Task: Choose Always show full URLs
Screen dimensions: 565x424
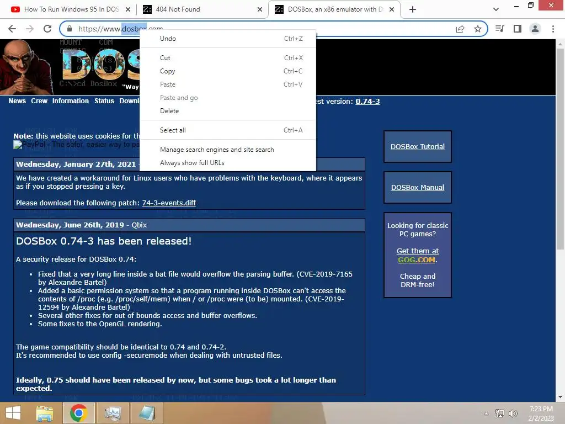Action: point(228,163)
